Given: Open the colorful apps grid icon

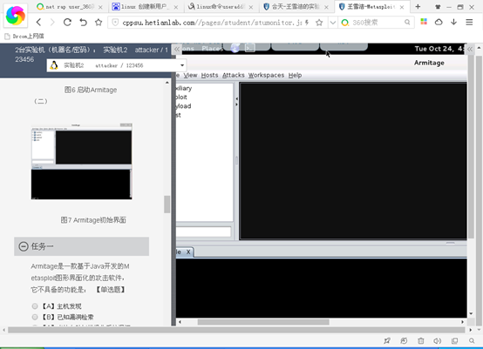Looking at the screenshot, I should pyautogui.click(x=425, y=22).
